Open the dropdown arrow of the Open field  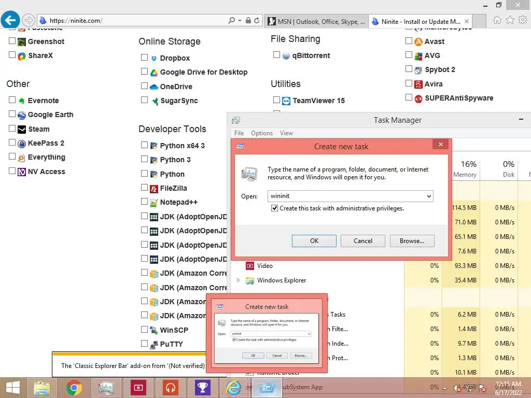click(x=429, y=196)
